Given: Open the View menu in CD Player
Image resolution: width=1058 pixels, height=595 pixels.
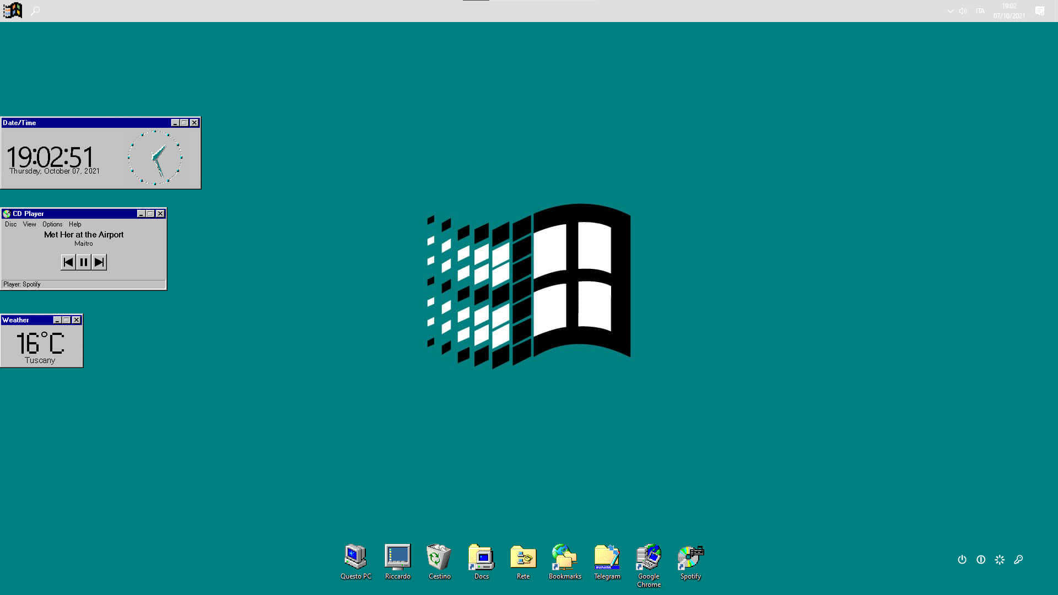Looking at the screenshot, I should 29,224.
